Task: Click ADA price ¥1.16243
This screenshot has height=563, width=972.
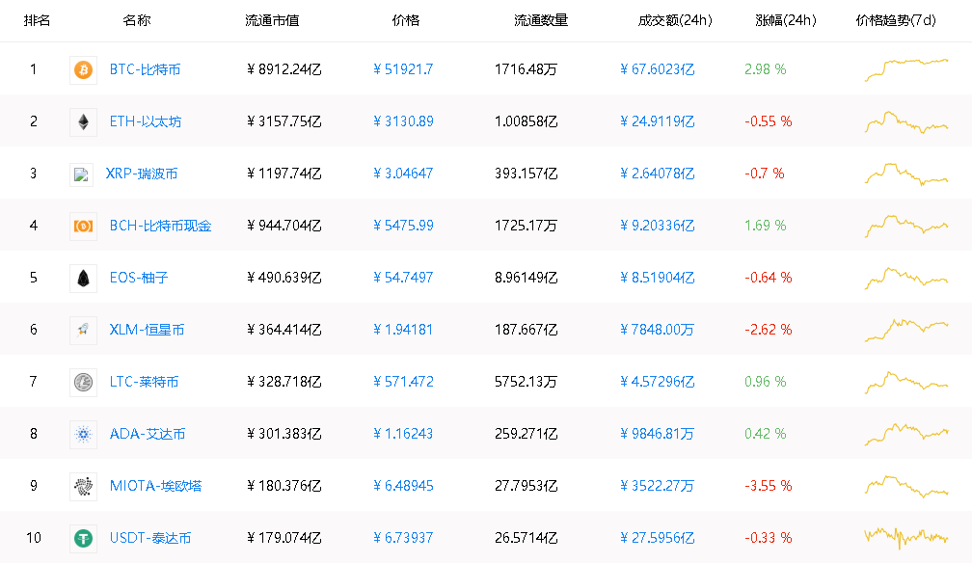Action: click(403, 434)
